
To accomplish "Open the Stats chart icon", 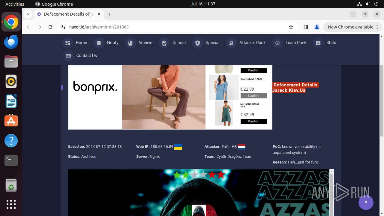I will [x=318, y=43].
